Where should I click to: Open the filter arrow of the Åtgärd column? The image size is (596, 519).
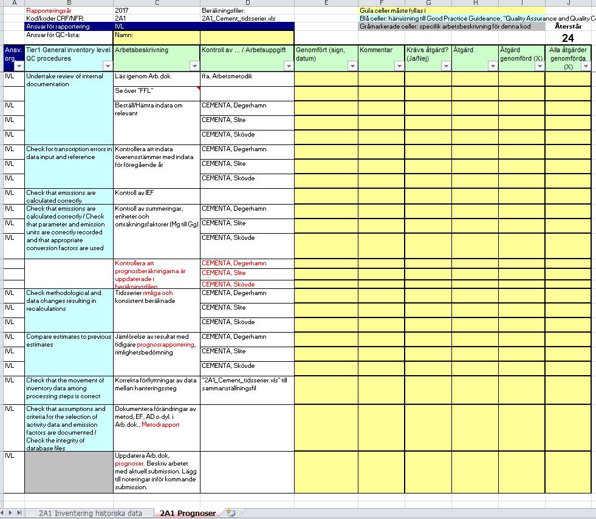click(x=493, y=66)
